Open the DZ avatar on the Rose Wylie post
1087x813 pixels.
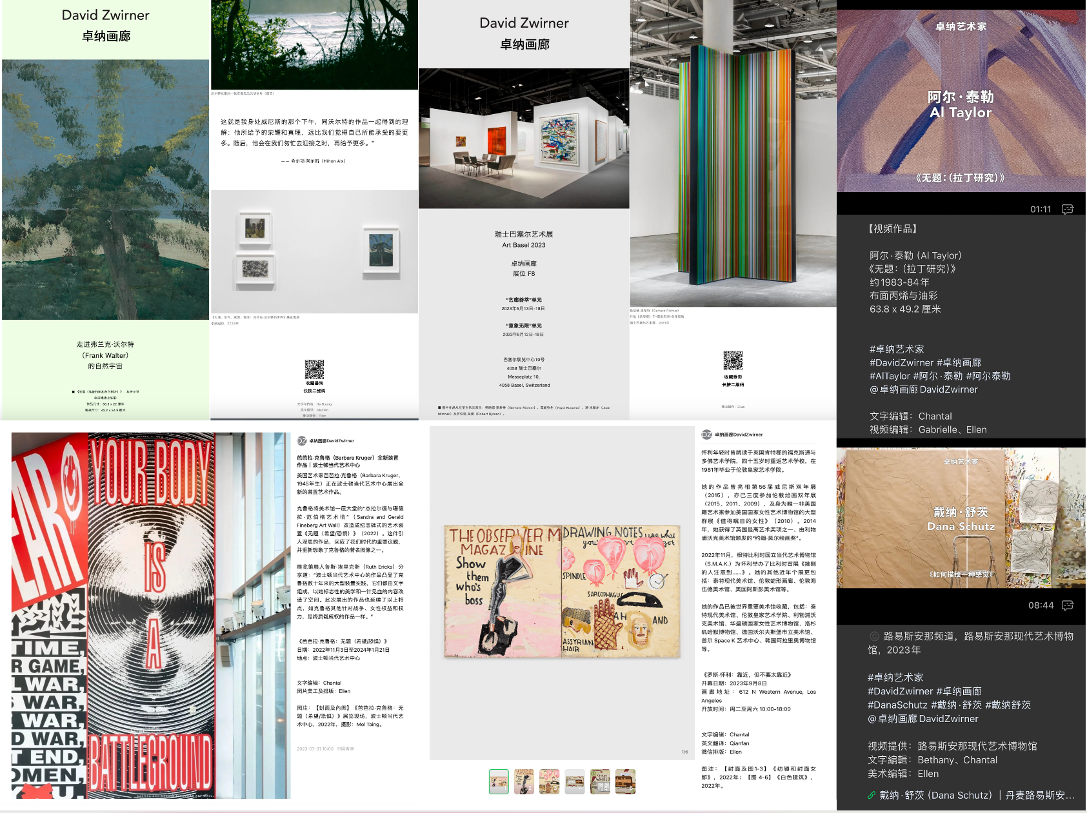[706, 435]
